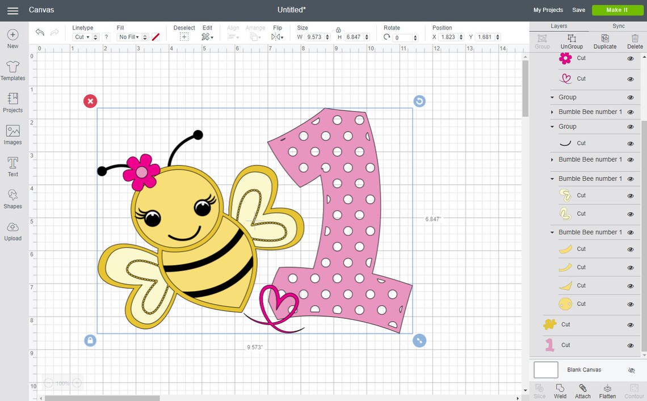
Task: Click the Duplicate icon
Action: (x=605, y=39)
